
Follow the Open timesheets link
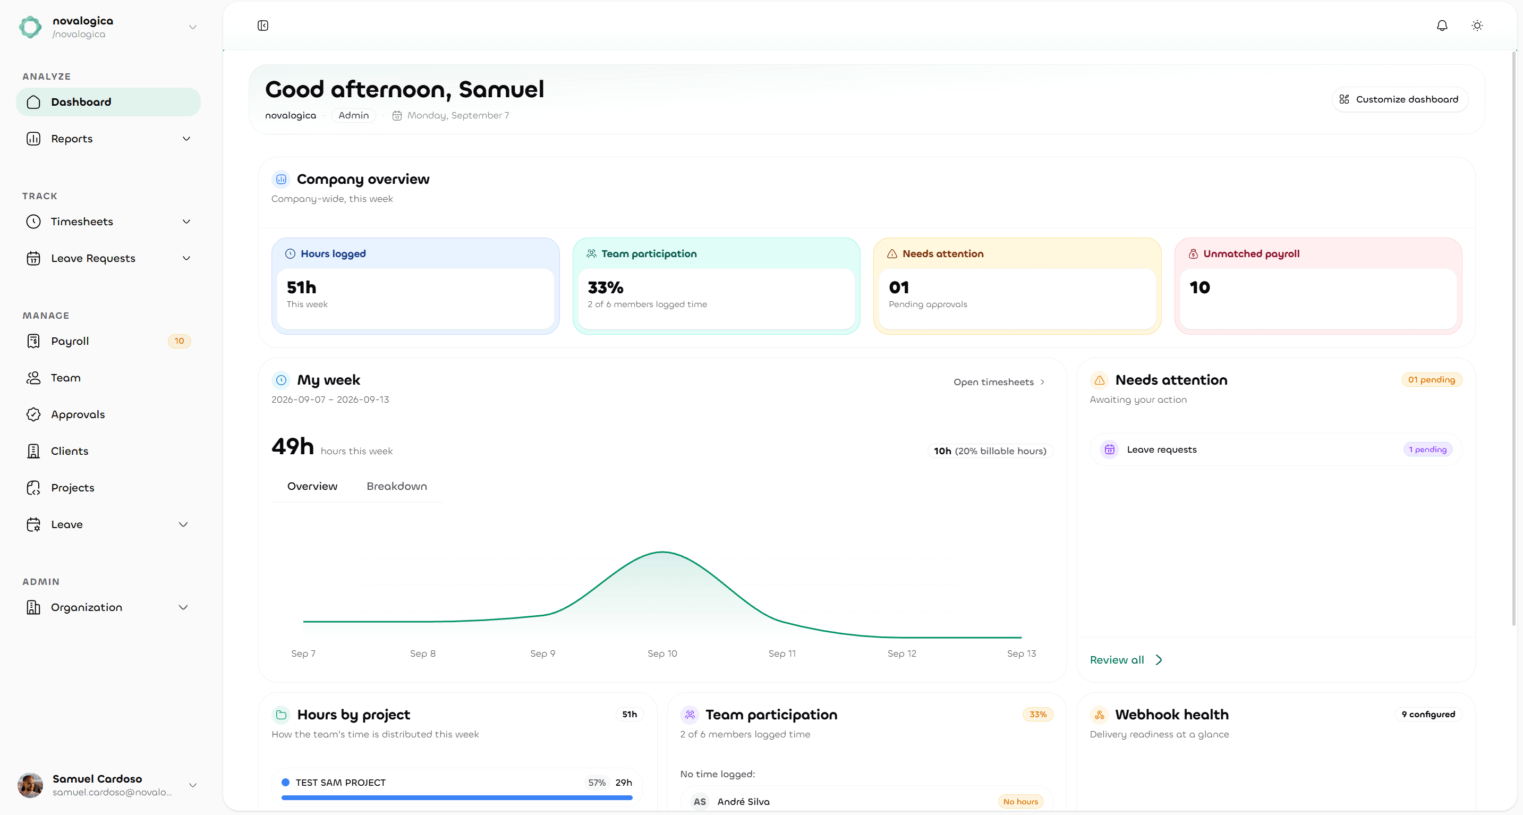point(999,382)
